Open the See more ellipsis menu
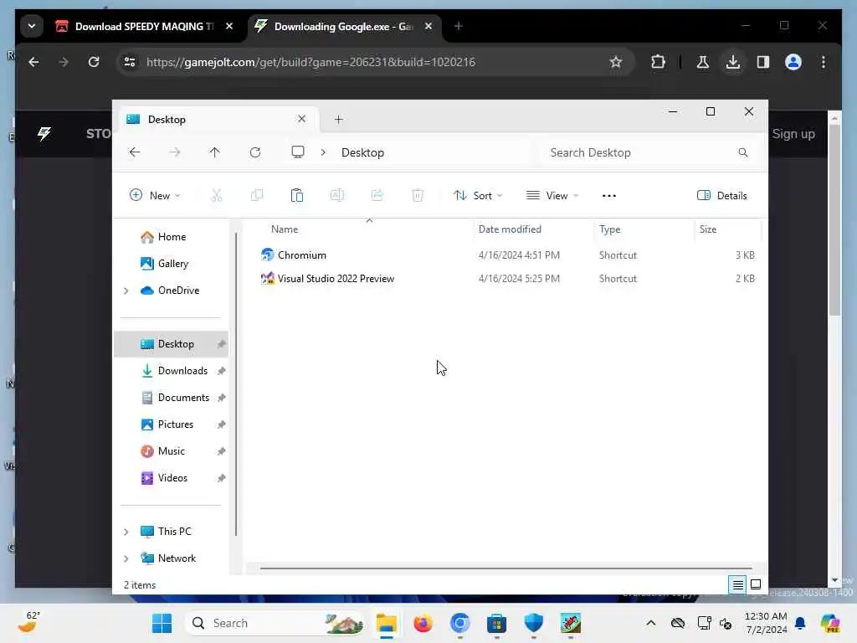This screenshot has width=857, height=643. [609, 196]
